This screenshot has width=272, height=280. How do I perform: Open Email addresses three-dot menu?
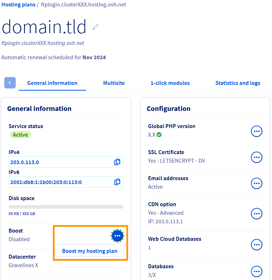pos(257,183)
